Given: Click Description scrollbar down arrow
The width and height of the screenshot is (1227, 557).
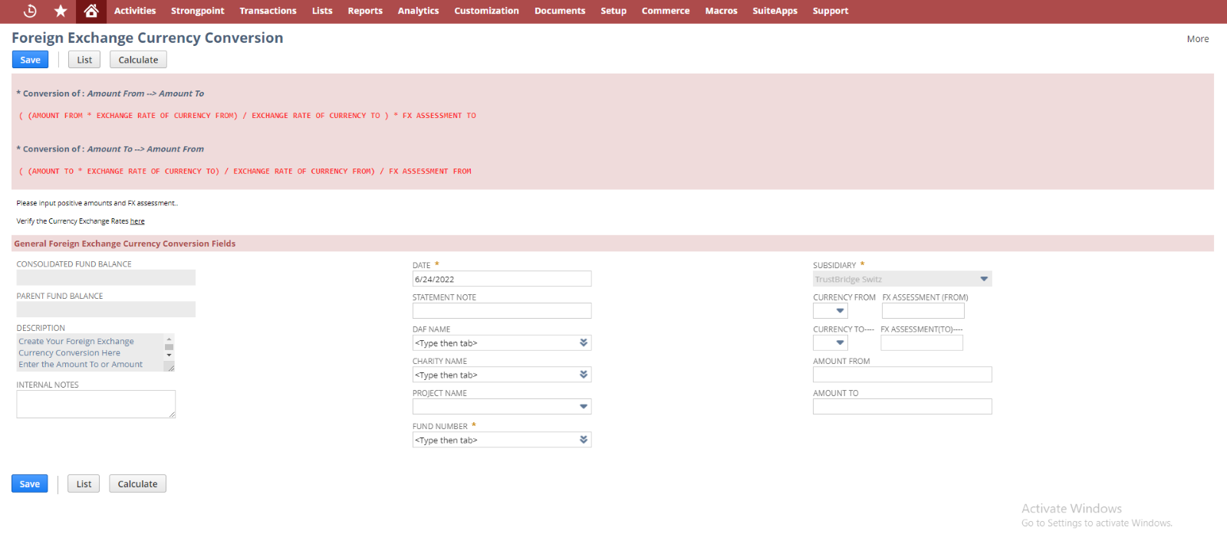Looking at the screenshot, I should tap(169, 355).
